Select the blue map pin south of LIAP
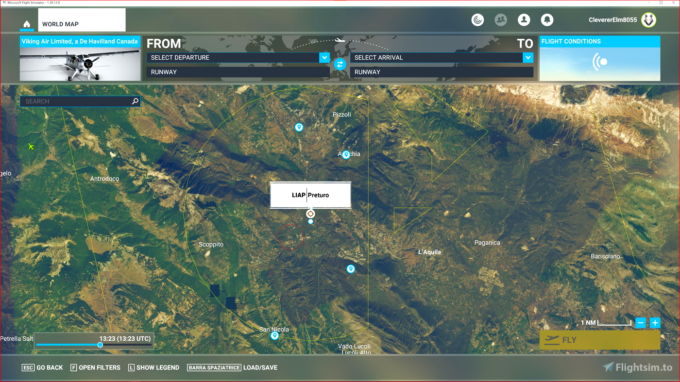The height and width of the screenshot is (382, 680). pos(351,269)
